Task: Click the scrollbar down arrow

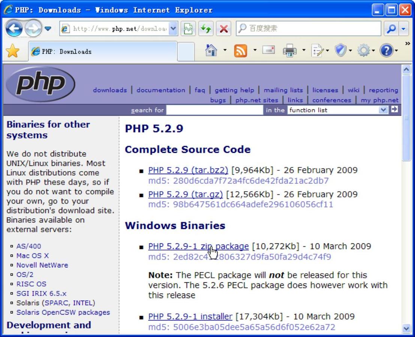Action: [x=406, y=328]
